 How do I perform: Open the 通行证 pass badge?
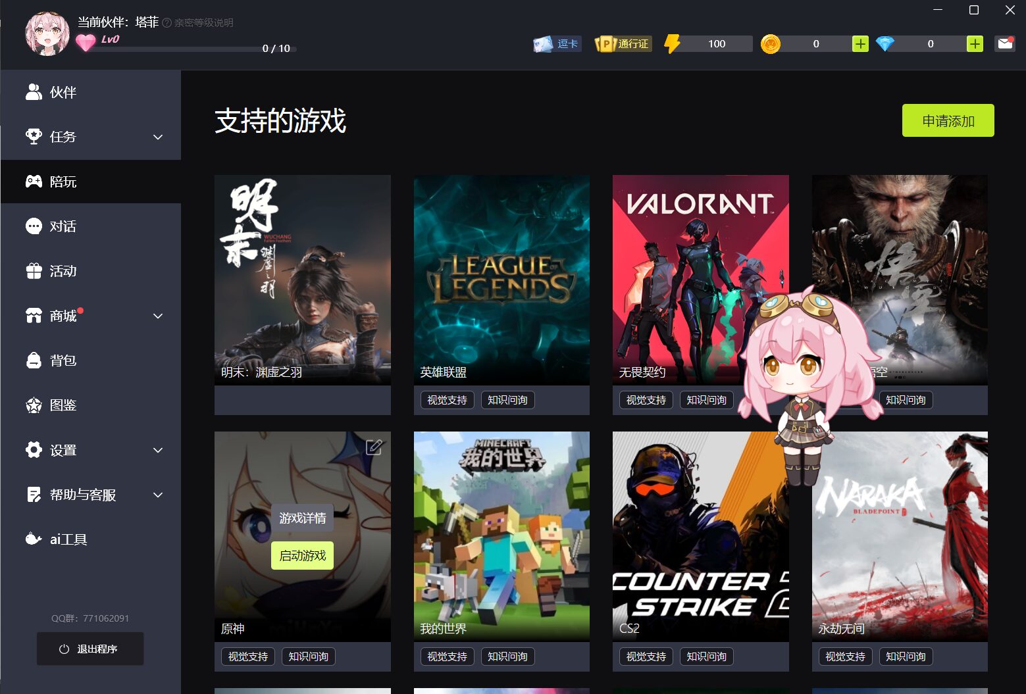[x=623, y=44]
